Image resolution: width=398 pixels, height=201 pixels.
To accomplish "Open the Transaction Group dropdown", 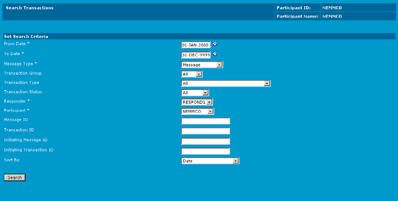I will 192,74.
